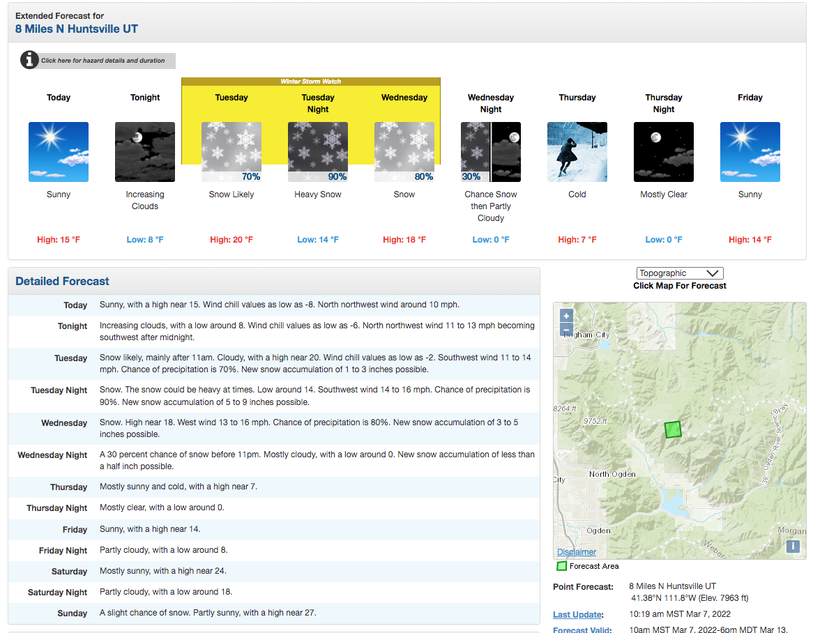
Task: Select the Saturday row label in Detailed Forecast
Action: pyautogui.click(x=70, y=572)
